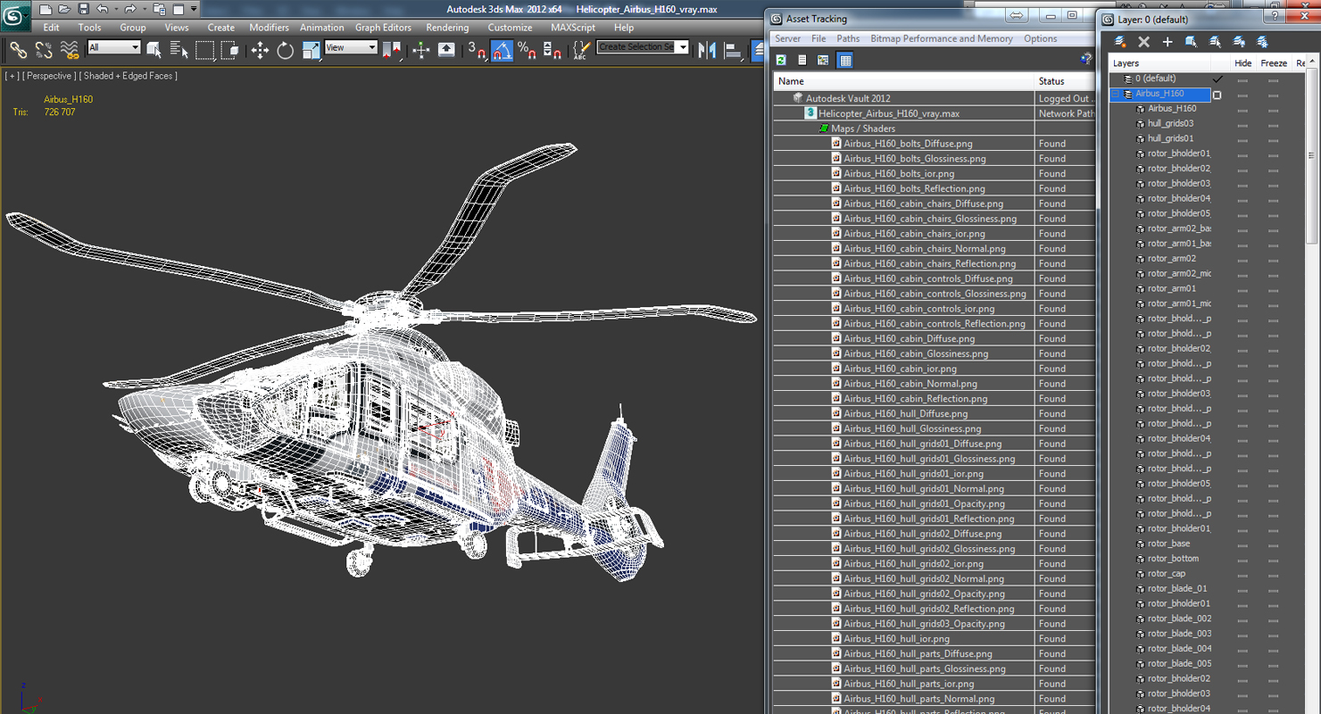This screenshot has height=714, width=1321.
Task: Open Asset Tracking's Paths menu
Action: coord(848,38)
